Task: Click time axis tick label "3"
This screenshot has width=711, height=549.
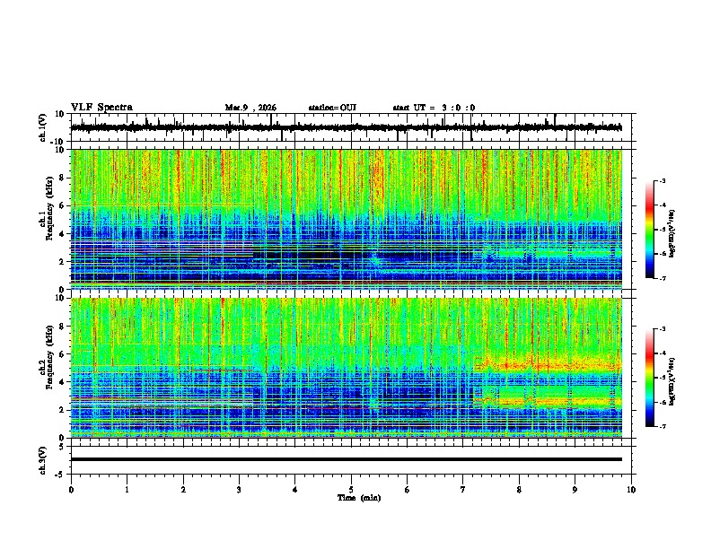Action: [x=239, y=490]
